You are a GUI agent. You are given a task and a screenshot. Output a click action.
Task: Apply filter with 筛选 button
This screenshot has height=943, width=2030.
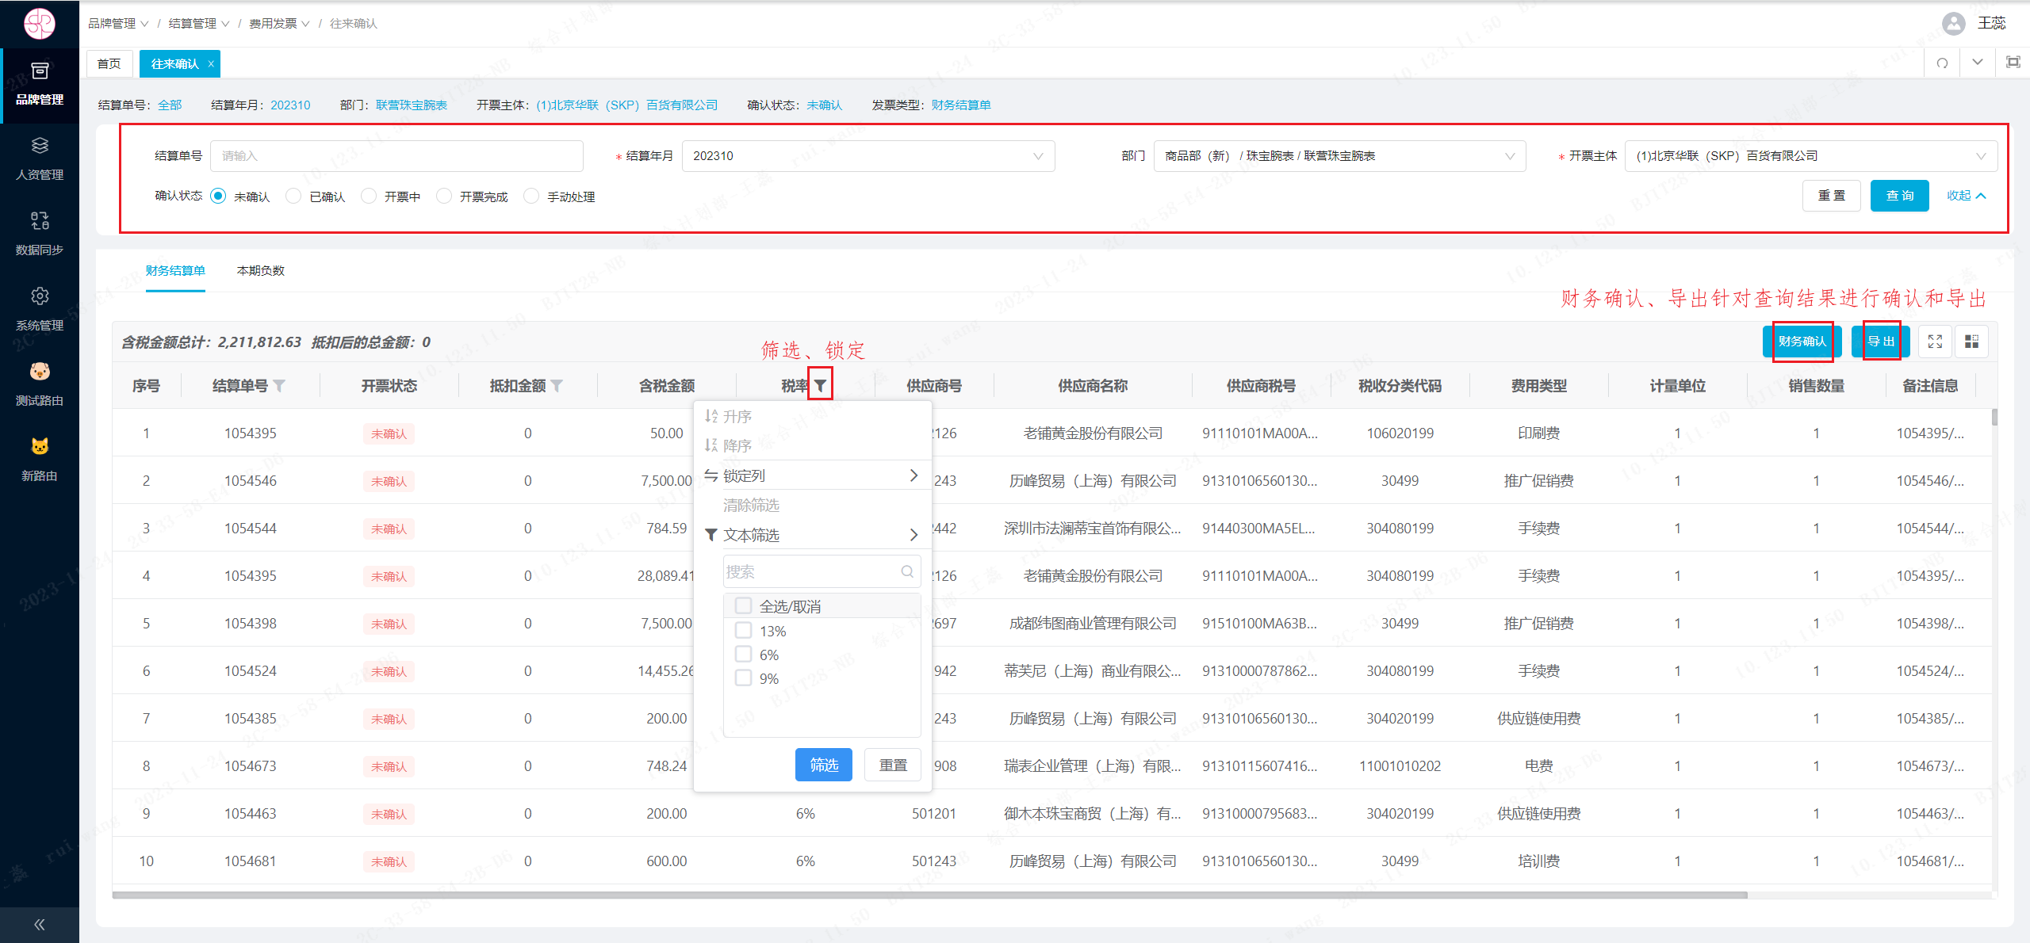[823, 765]
